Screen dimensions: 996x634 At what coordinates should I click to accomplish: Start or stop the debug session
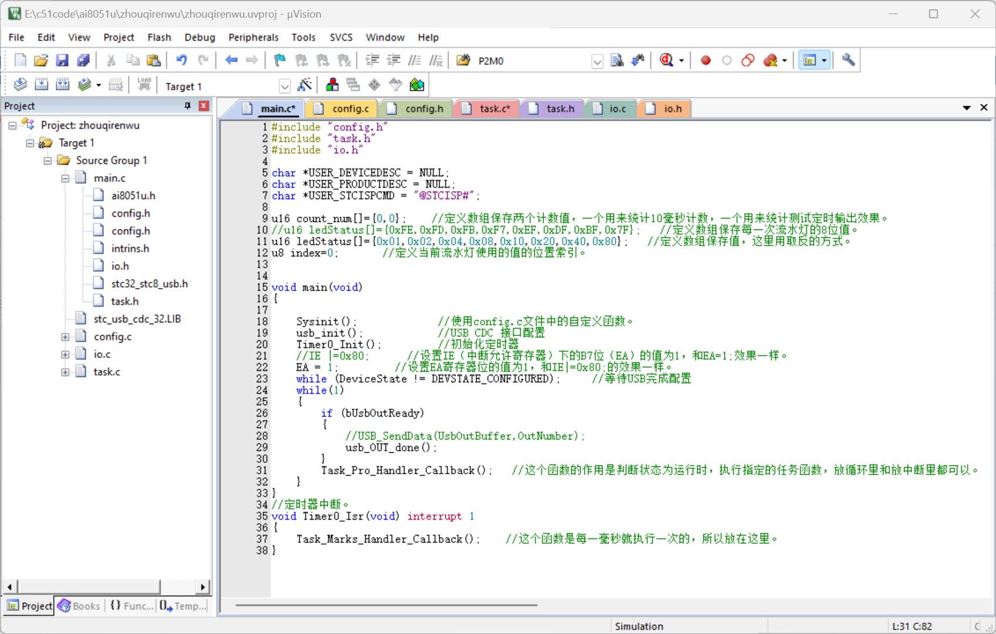667,60
